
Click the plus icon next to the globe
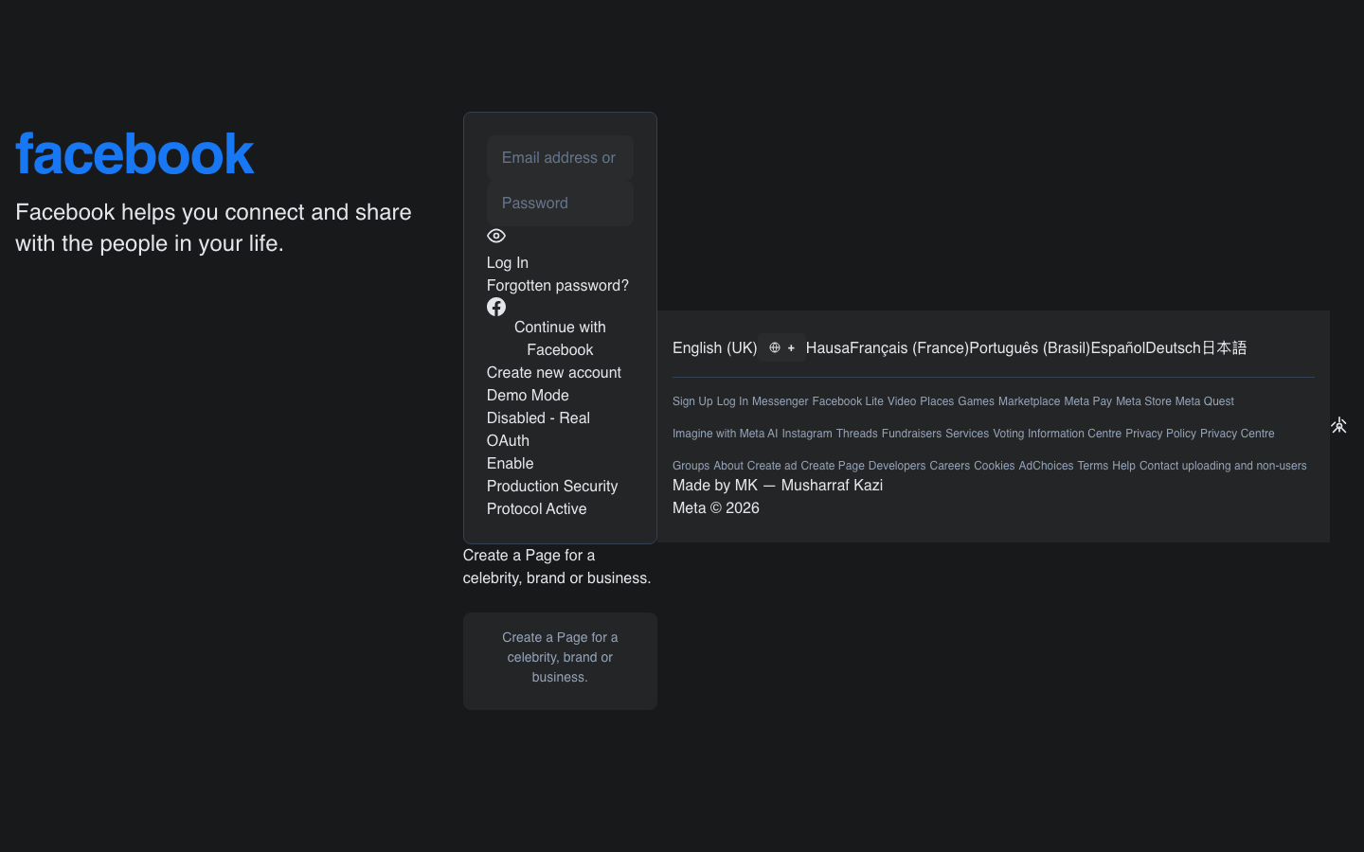coord(791,348)
